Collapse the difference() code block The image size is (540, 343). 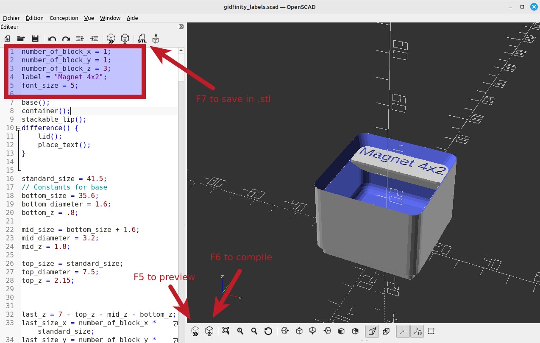click(18, 128)
